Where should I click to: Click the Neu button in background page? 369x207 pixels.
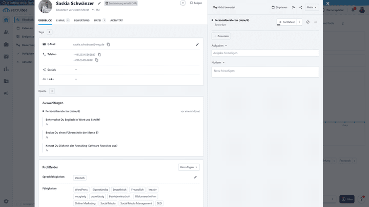[x=347, y=199]
